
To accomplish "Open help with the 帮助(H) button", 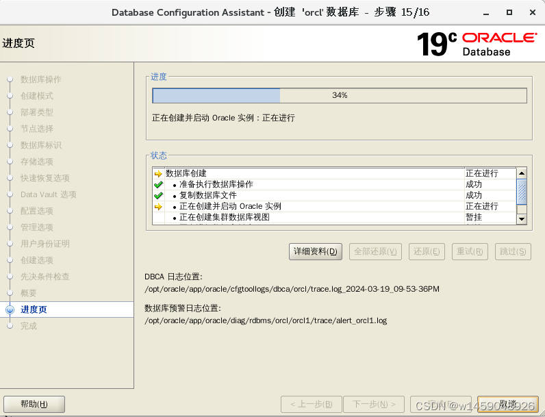I will (x=34, y=404).
